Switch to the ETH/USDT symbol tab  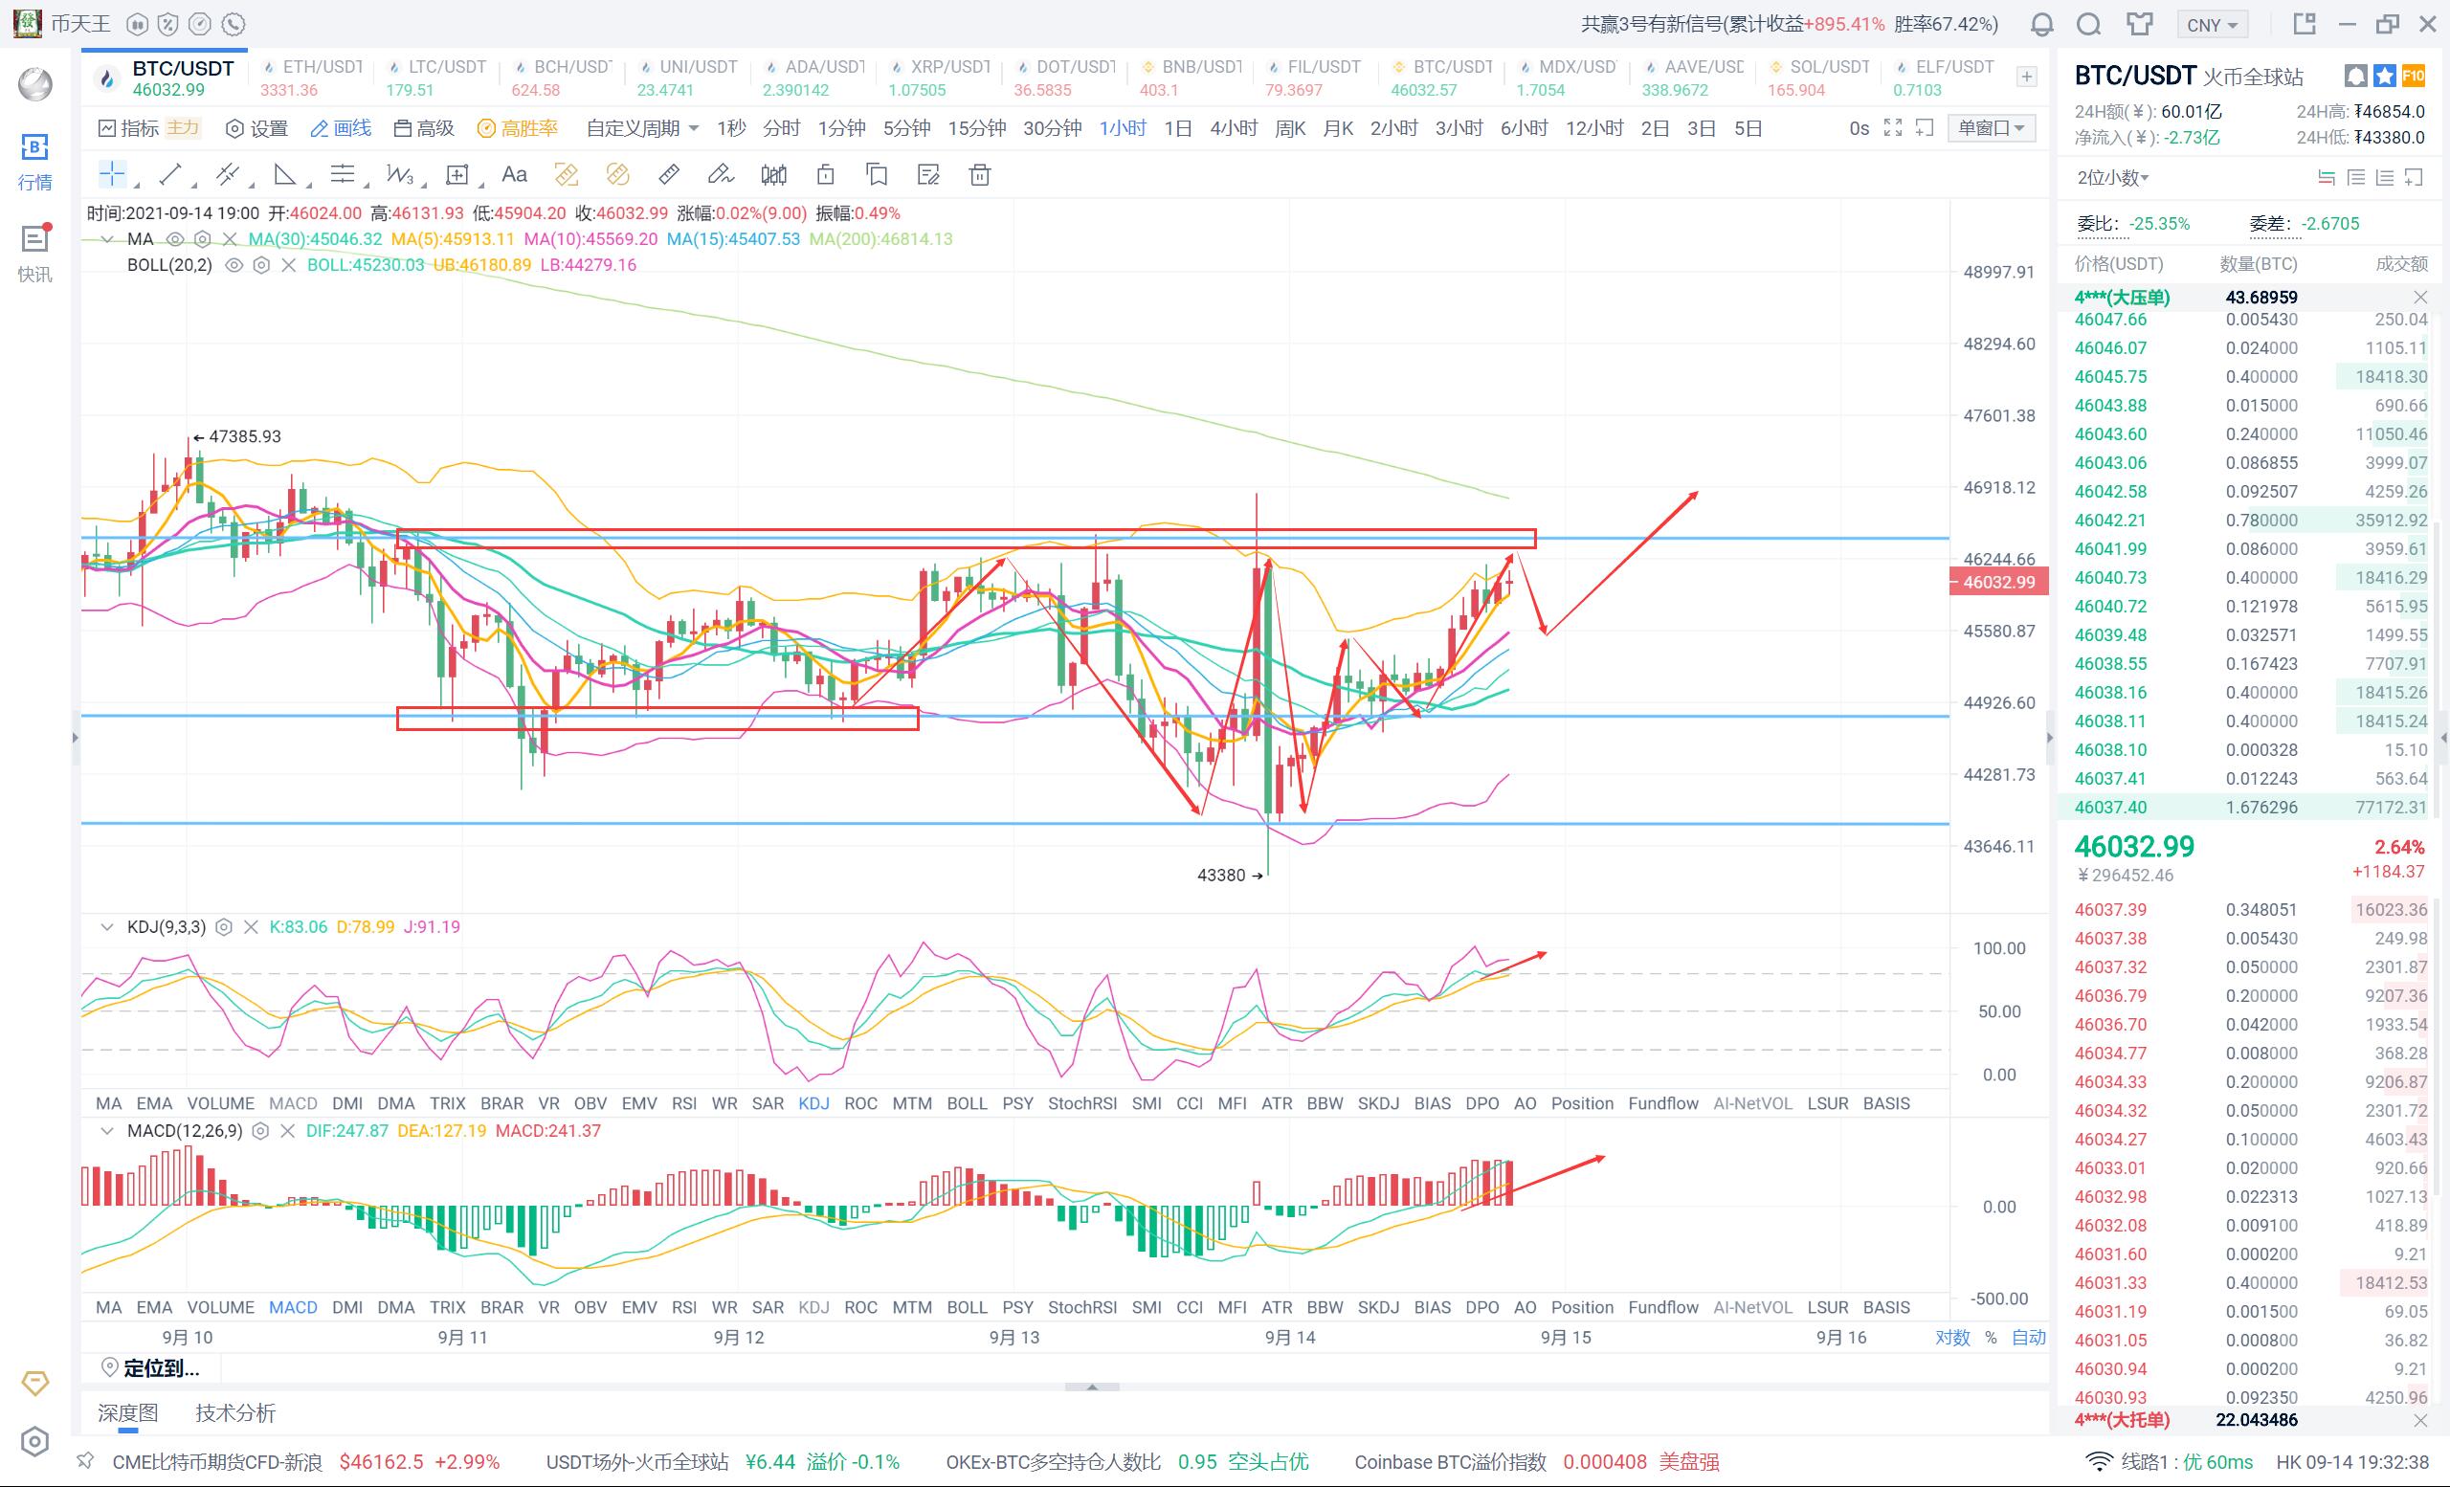tap(311, 78)
